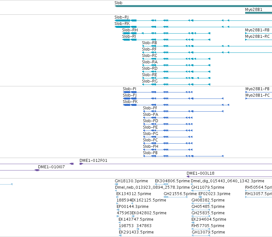
Task: Click transcript label Slob-RH
Action: click(130, 30)
